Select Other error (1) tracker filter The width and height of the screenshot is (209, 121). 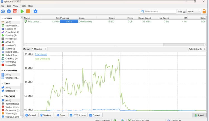(11, 110)
